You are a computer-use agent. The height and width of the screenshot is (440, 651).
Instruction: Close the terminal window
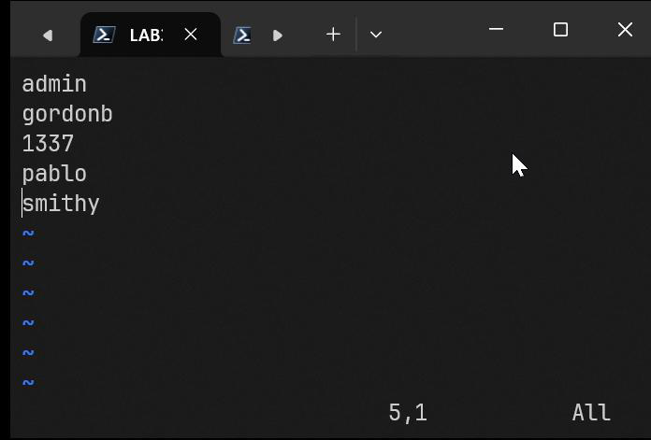[625, 30]
